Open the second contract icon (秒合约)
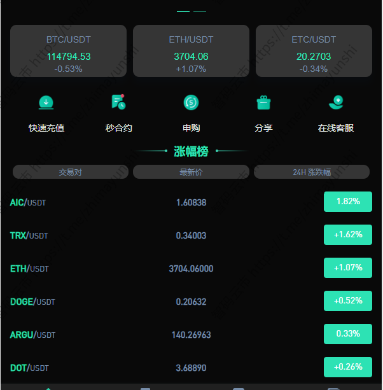 [x=118, y=102]
